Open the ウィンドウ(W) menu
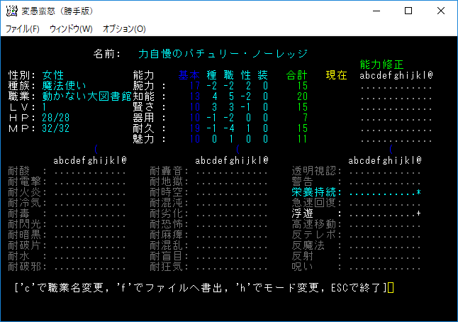458x322 pixels. pos(71,29)
